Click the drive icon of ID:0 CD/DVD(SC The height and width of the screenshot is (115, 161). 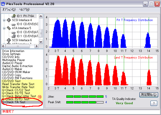click(14, 24)
